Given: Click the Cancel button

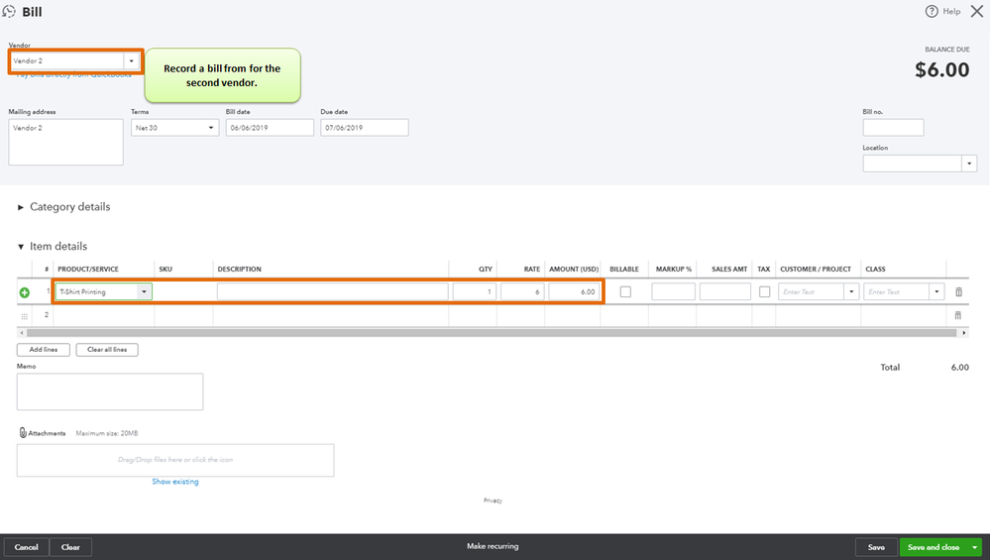Looking at the screenshot, I should [27, 547].
